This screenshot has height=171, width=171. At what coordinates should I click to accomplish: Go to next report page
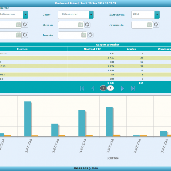pyautogui.click(x=122, y=89)
